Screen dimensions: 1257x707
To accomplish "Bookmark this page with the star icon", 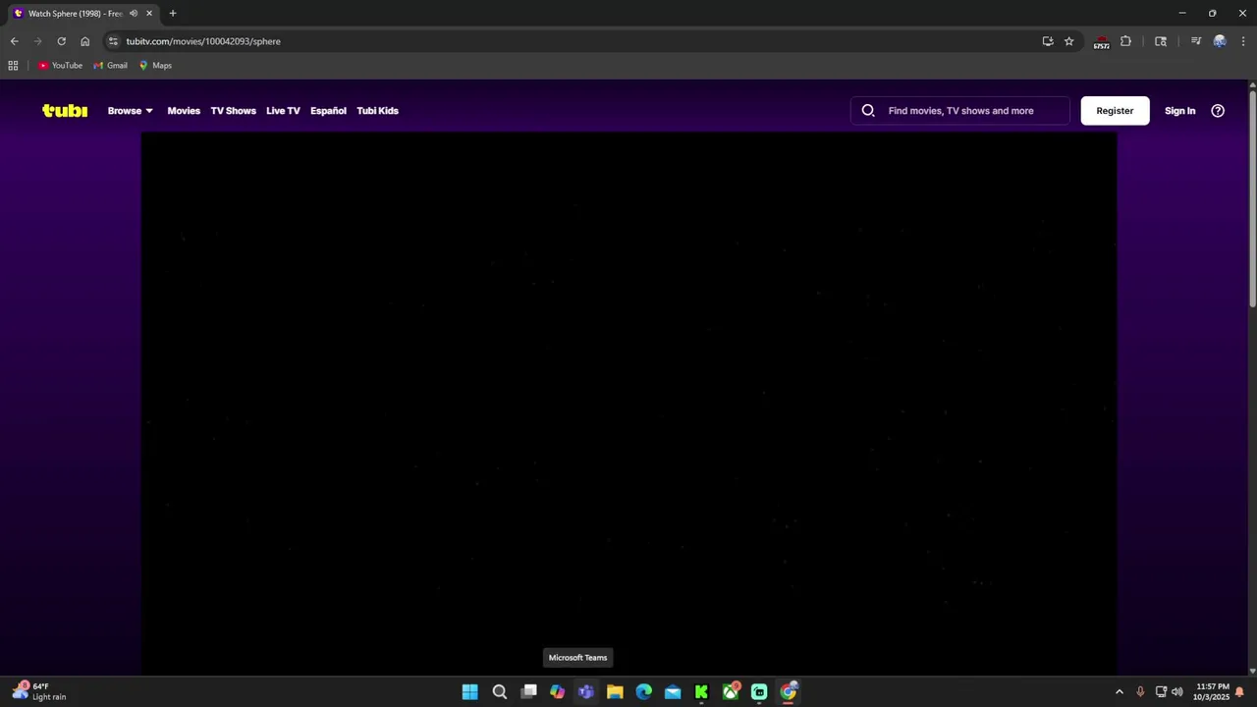I will pyautogui.click(x=1069, y=41).
